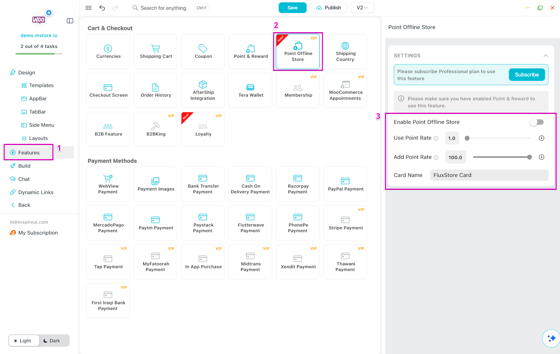Image resolution: width=560 pixels, height=354 pixels.
Task: Click Back chevron in sidebar
Action: (13, 205)
